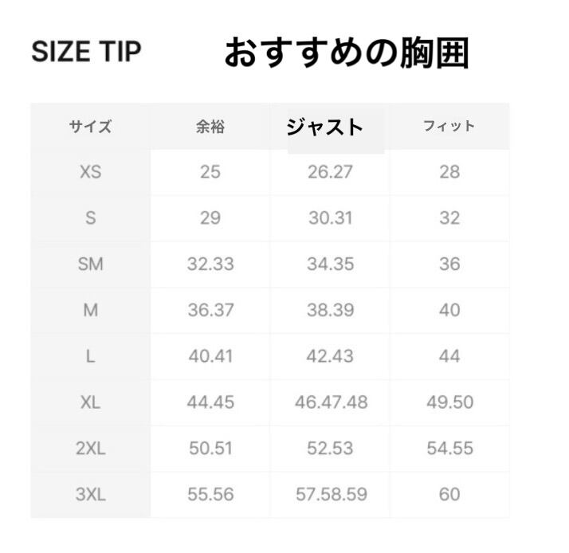The width and height of the screenshot is (569, 553).
Task: Click the 46.47.48 cell in XL row
Action: (331, 403)
